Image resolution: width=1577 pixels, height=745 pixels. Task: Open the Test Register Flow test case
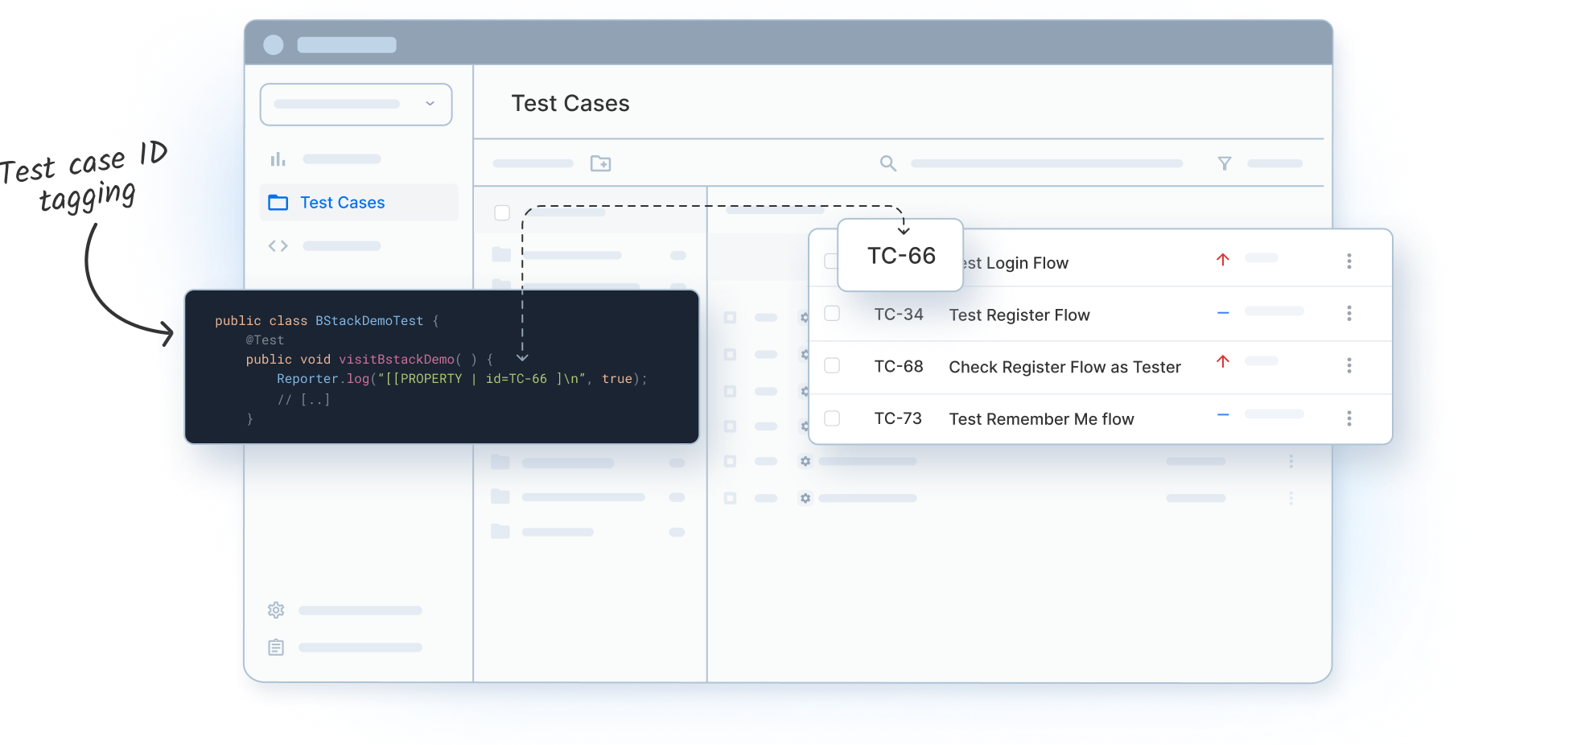(1019, 315)
